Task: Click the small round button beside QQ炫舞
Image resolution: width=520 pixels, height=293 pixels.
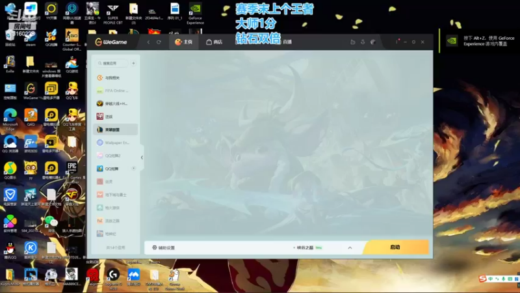Action: 134,169
